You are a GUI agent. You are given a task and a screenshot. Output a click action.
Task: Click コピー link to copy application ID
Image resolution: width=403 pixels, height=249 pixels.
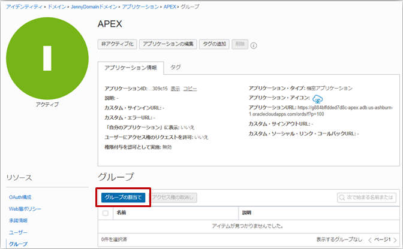coord(190,88)
